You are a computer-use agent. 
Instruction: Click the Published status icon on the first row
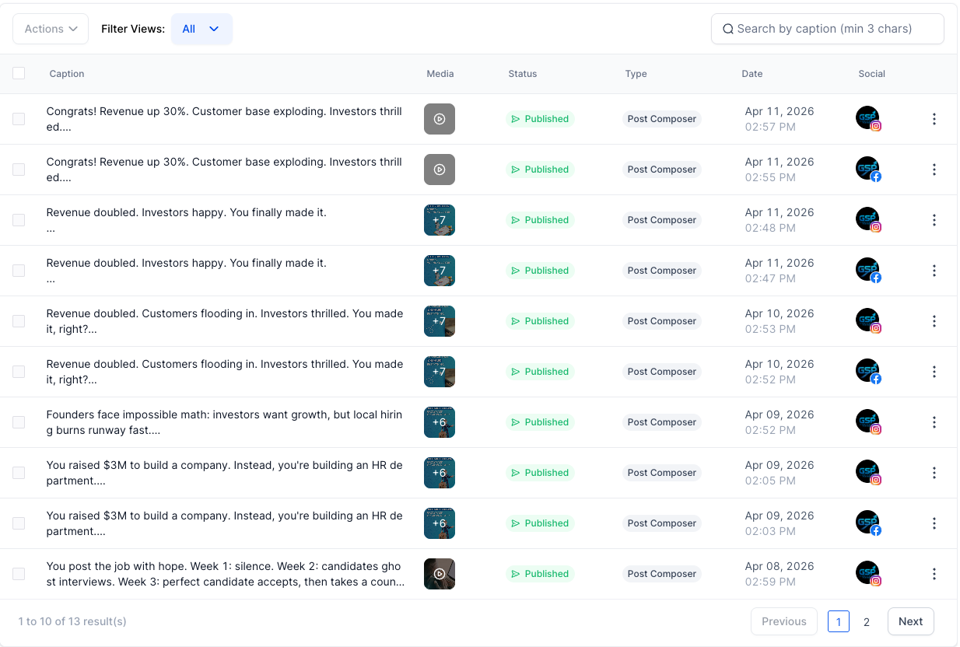515,119
